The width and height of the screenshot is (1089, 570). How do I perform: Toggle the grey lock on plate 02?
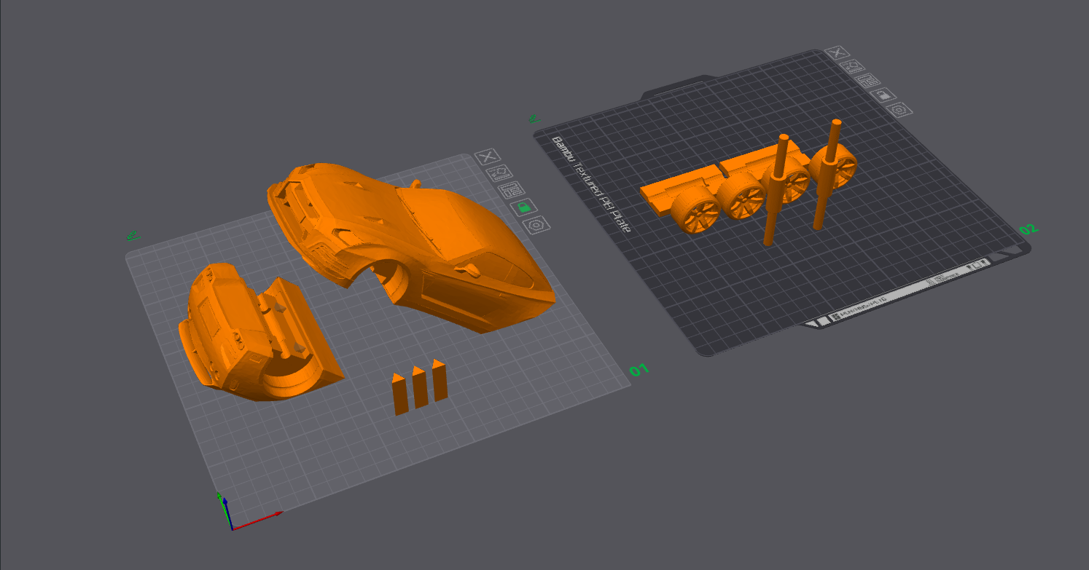pos(882,95)
